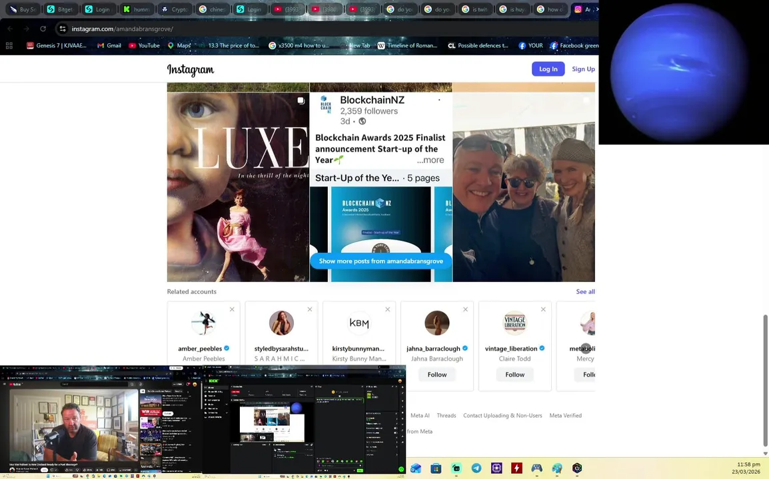The width and height of the screenshot is (769, 479).
Task: Open the Timeline of Roman Wikipedia bookmark
Action: [407, 45]
